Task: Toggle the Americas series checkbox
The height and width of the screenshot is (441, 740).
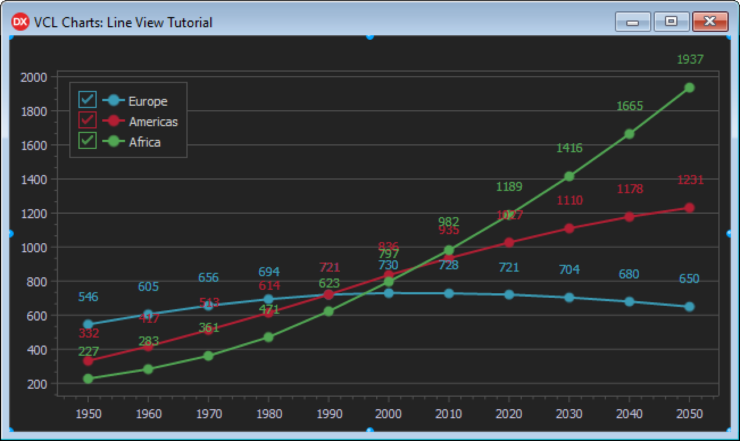Action: (88, 121)
